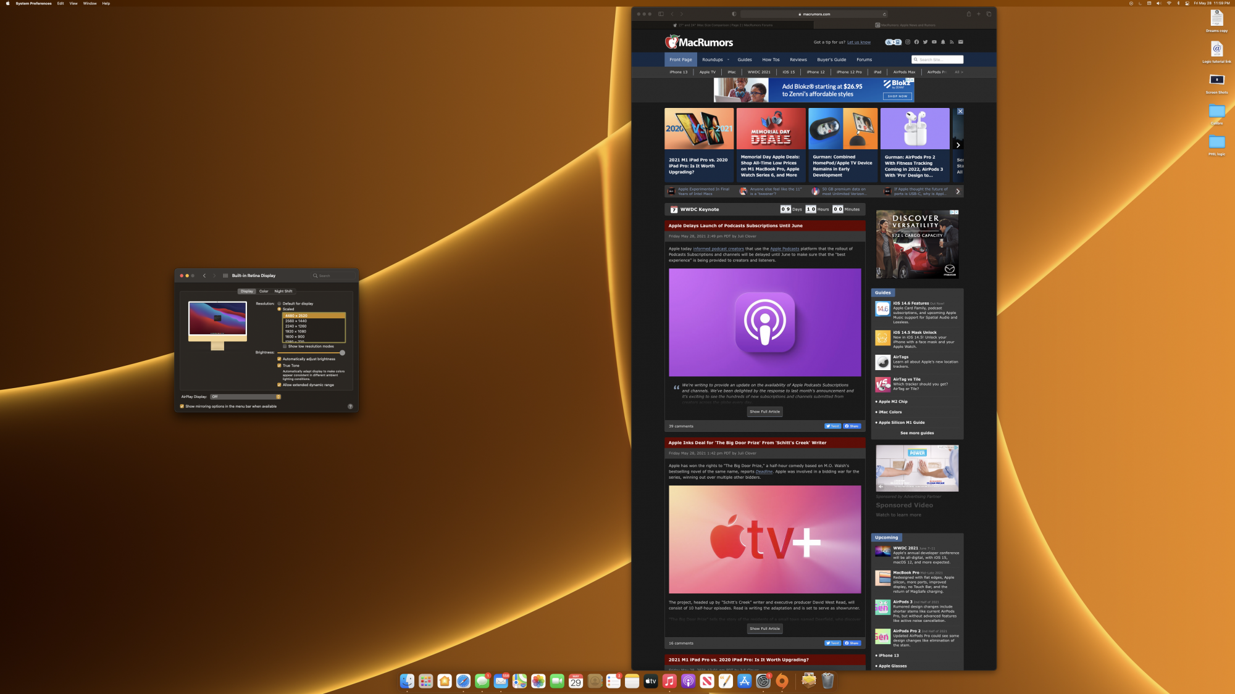This screenshot has height=694, width=1235.
Task: Select Default for display radio button
Action: (279, 304)
